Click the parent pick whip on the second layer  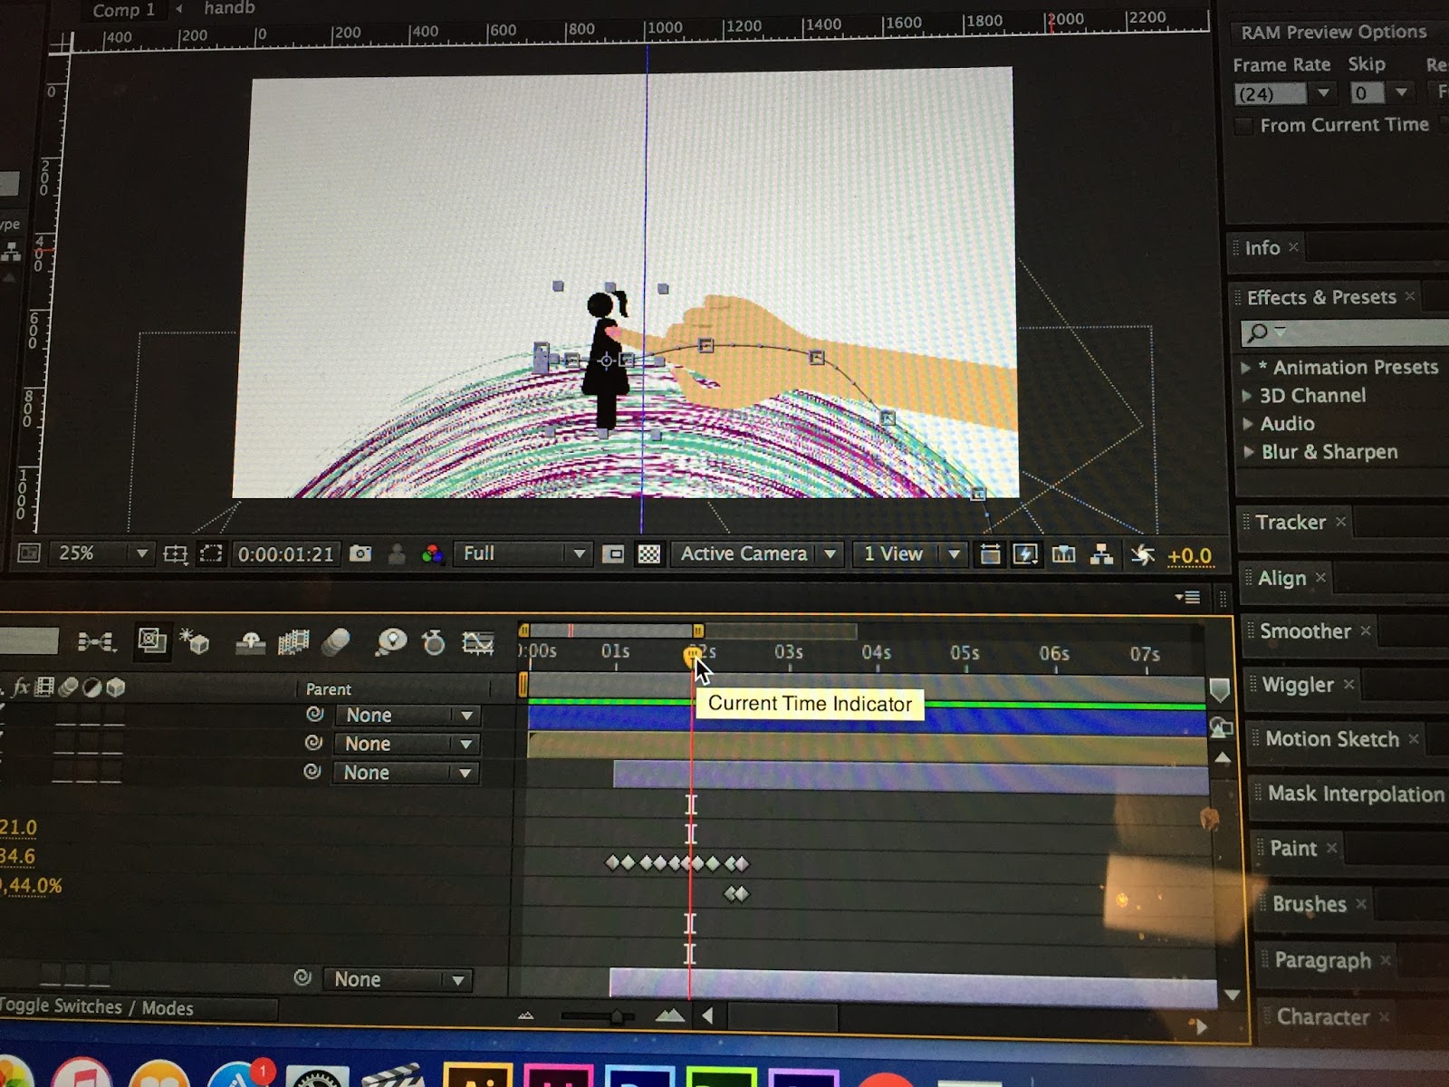click(313, 743)
